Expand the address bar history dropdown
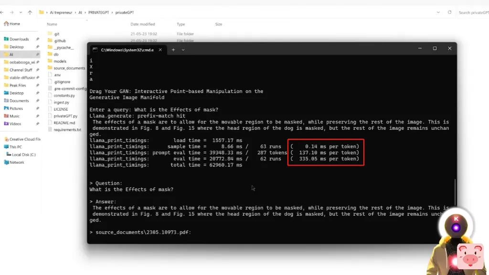 (438, 12)
